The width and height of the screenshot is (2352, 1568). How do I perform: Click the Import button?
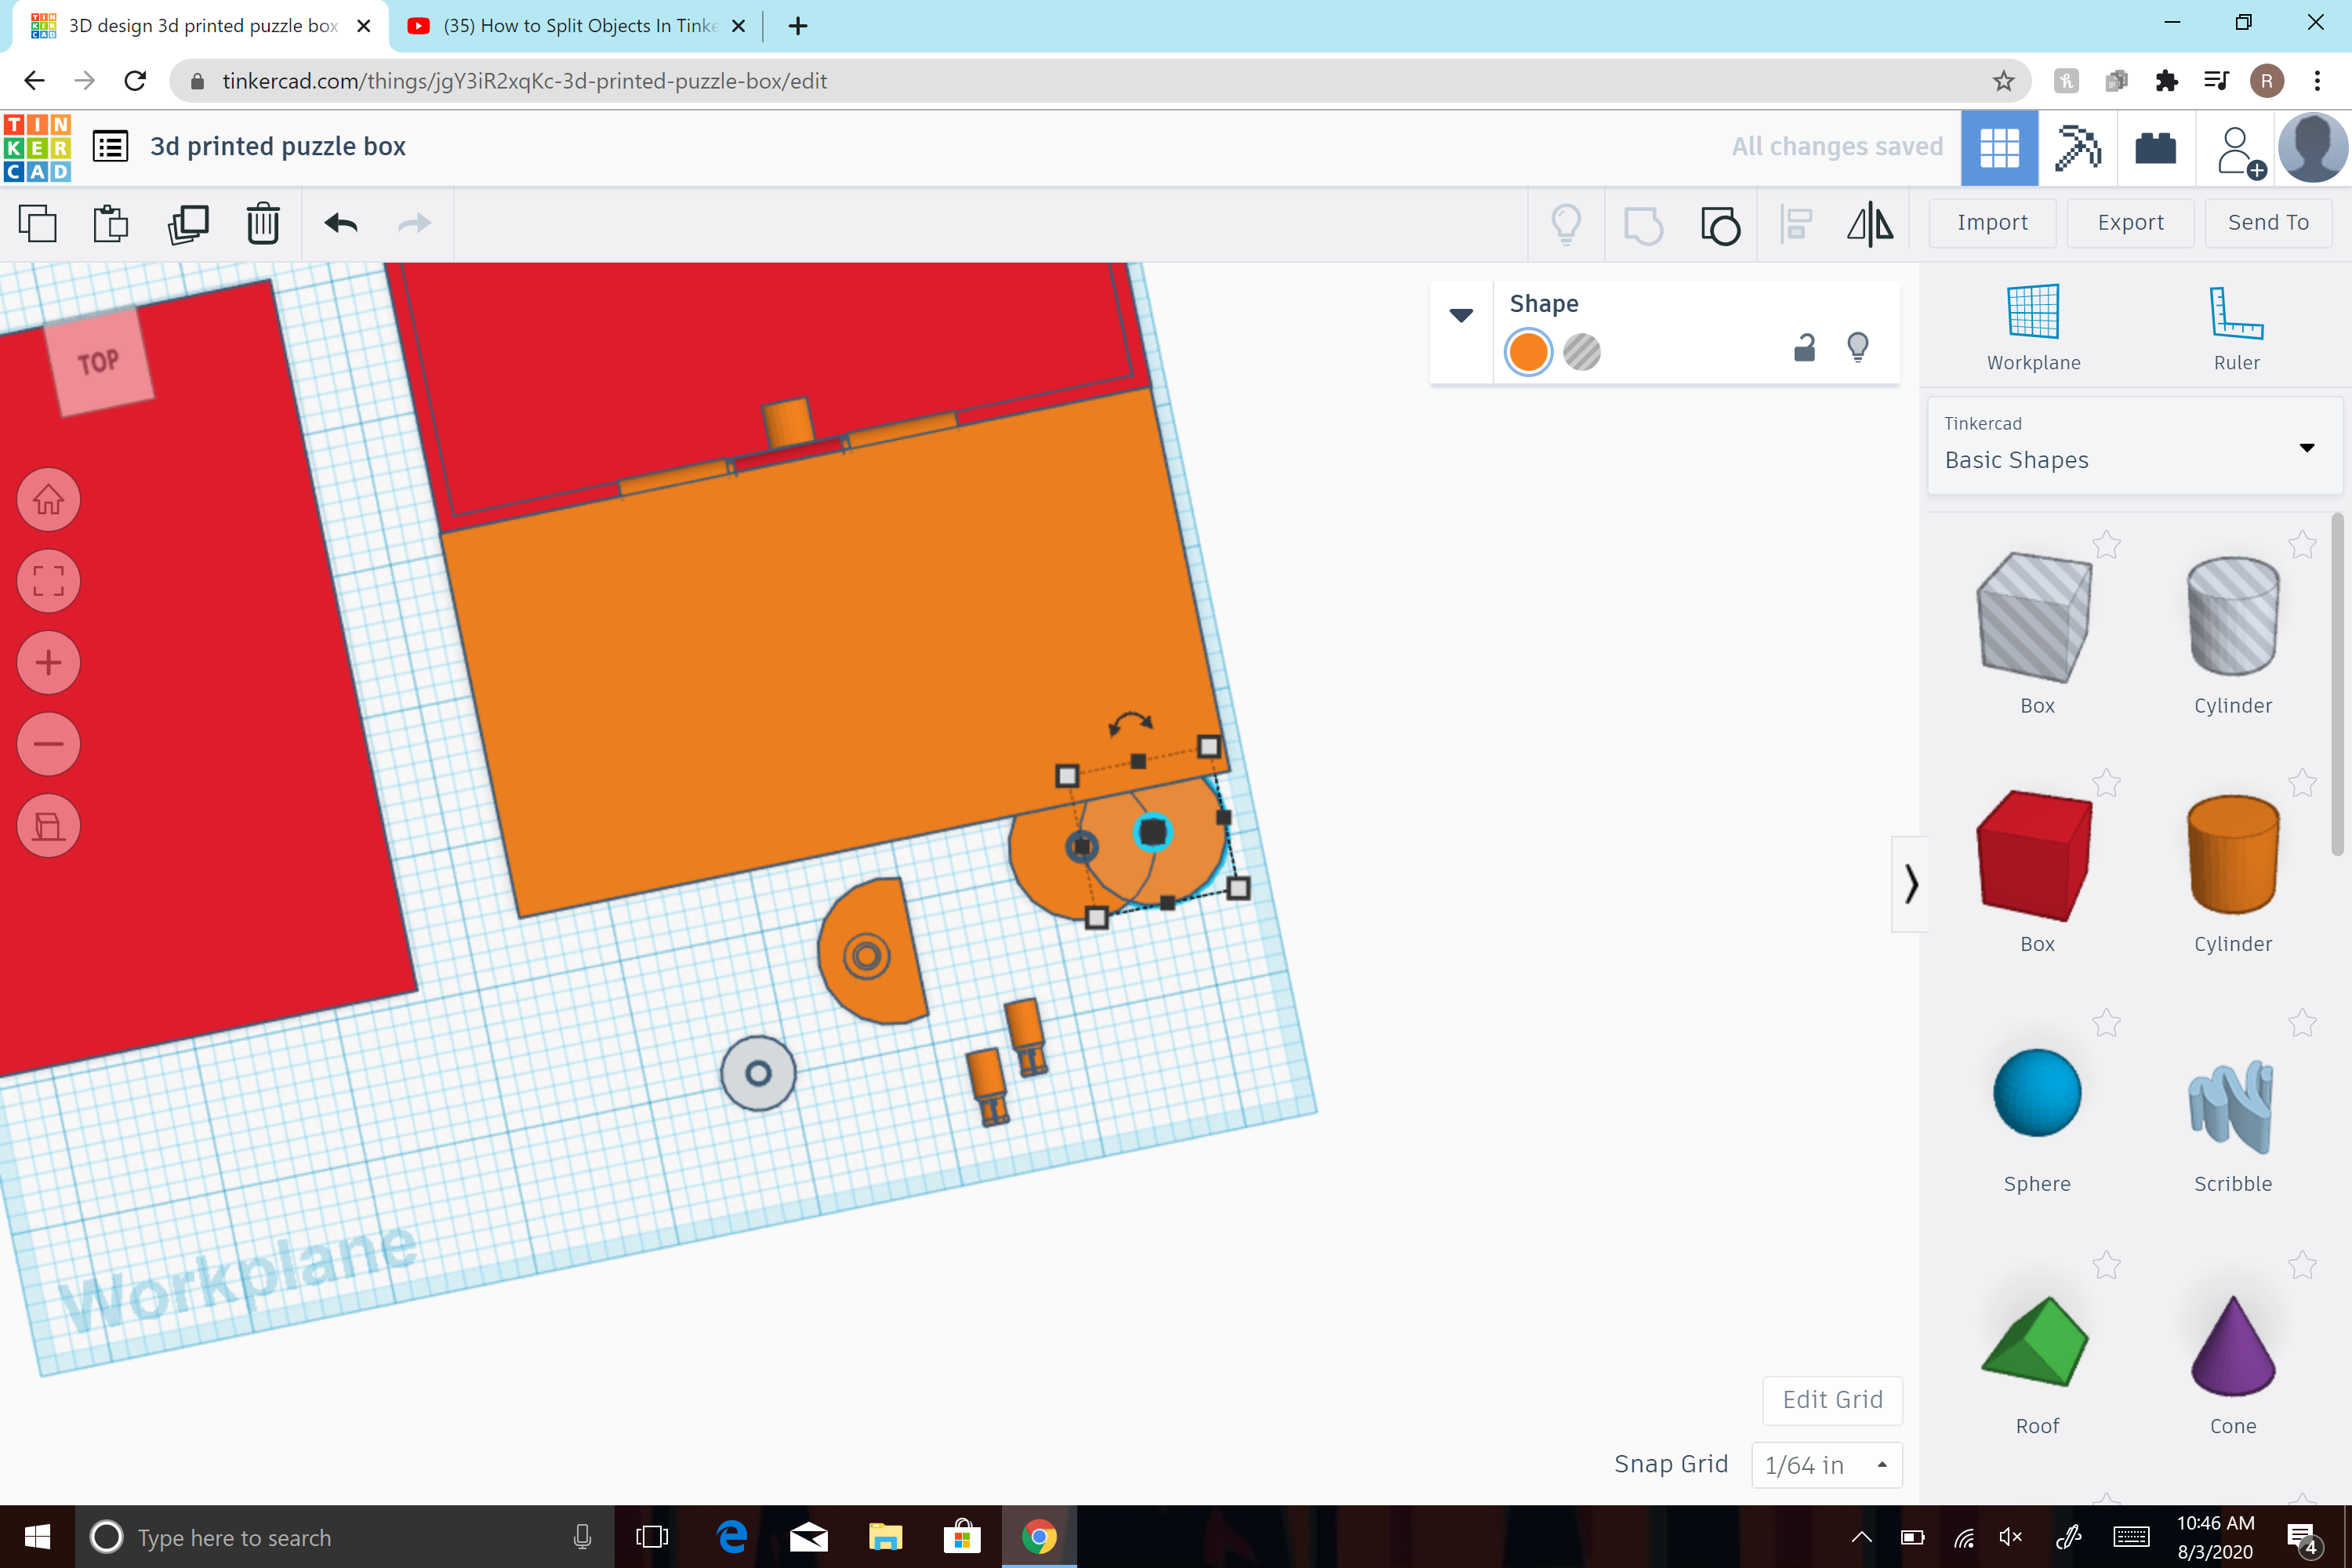[1992, 222]
